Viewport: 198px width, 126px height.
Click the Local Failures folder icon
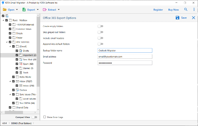[21, 99]
